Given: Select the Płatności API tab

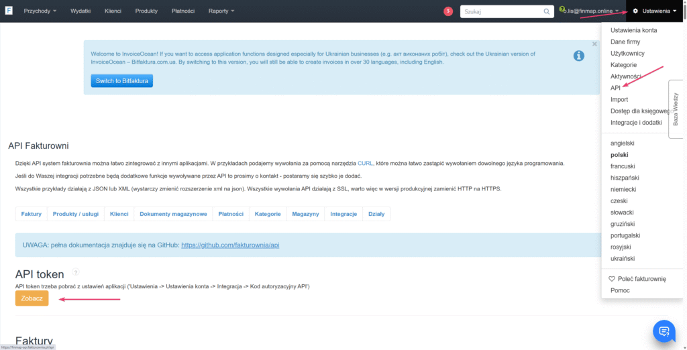Looking at the screenshot, I should coord(231,214).
